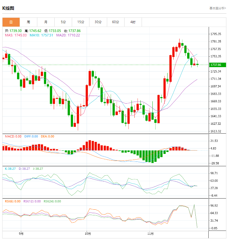
Task: Click the K:38.27 indicator label
Action: 10,169
